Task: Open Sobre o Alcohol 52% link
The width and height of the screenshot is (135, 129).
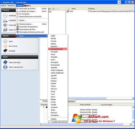Action: [x=17, y=67]
